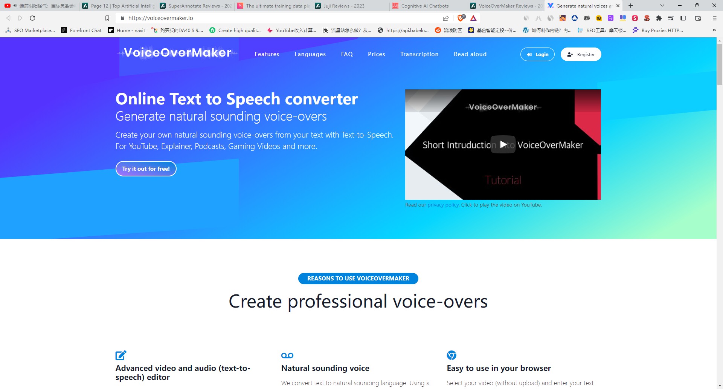Close the Generate natural voices tab
This screenshot has height=389, width=723.
[x=618, y=6]
